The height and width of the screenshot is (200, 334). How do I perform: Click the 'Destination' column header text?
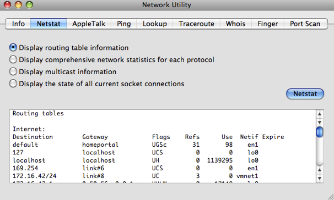tap(33, 137)
